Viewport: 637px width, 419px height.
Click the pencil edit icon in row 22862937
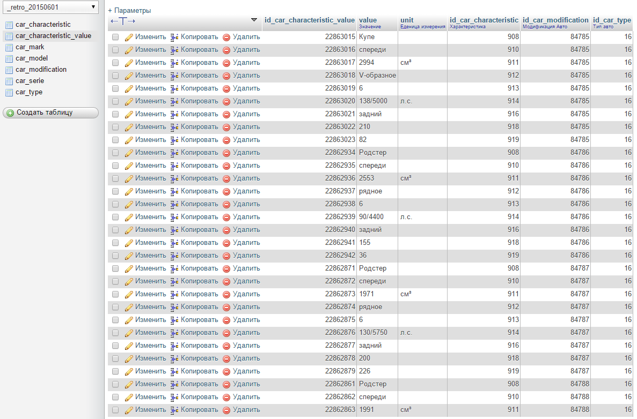pyautogui.click(x=129, y=191)
